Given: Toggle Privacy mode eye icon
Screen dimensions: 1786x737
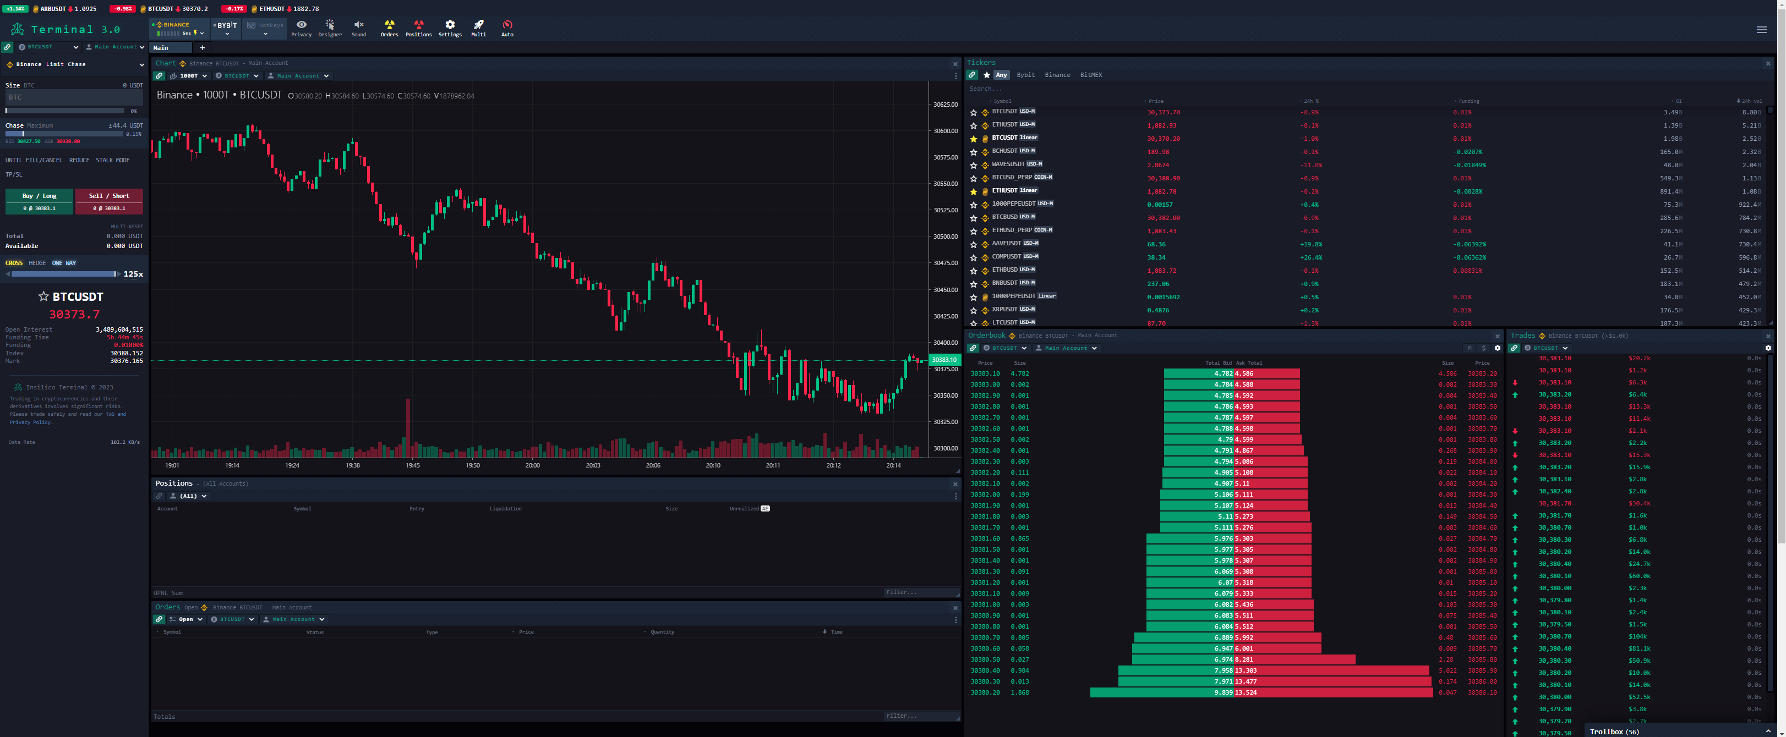Looking at the screenshot, I should 301,25.
